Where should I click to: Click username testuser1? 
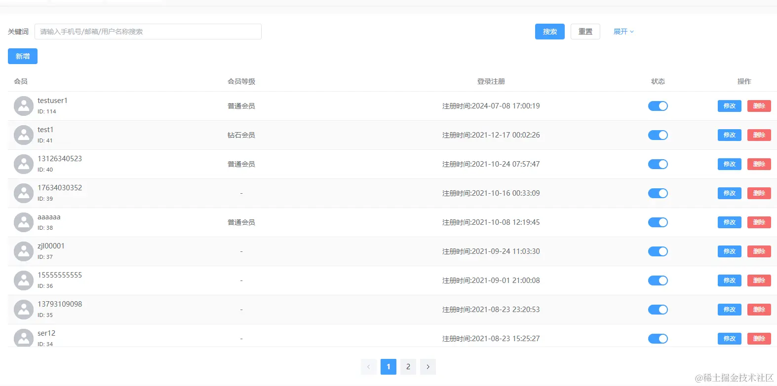click(52, 101)
